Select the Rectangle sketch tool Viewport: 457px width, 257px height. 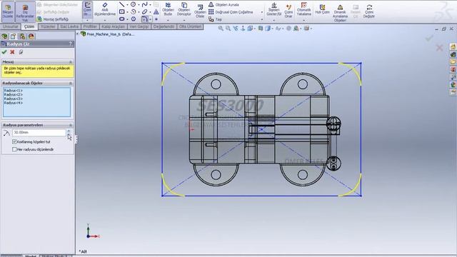coord(122,11)
